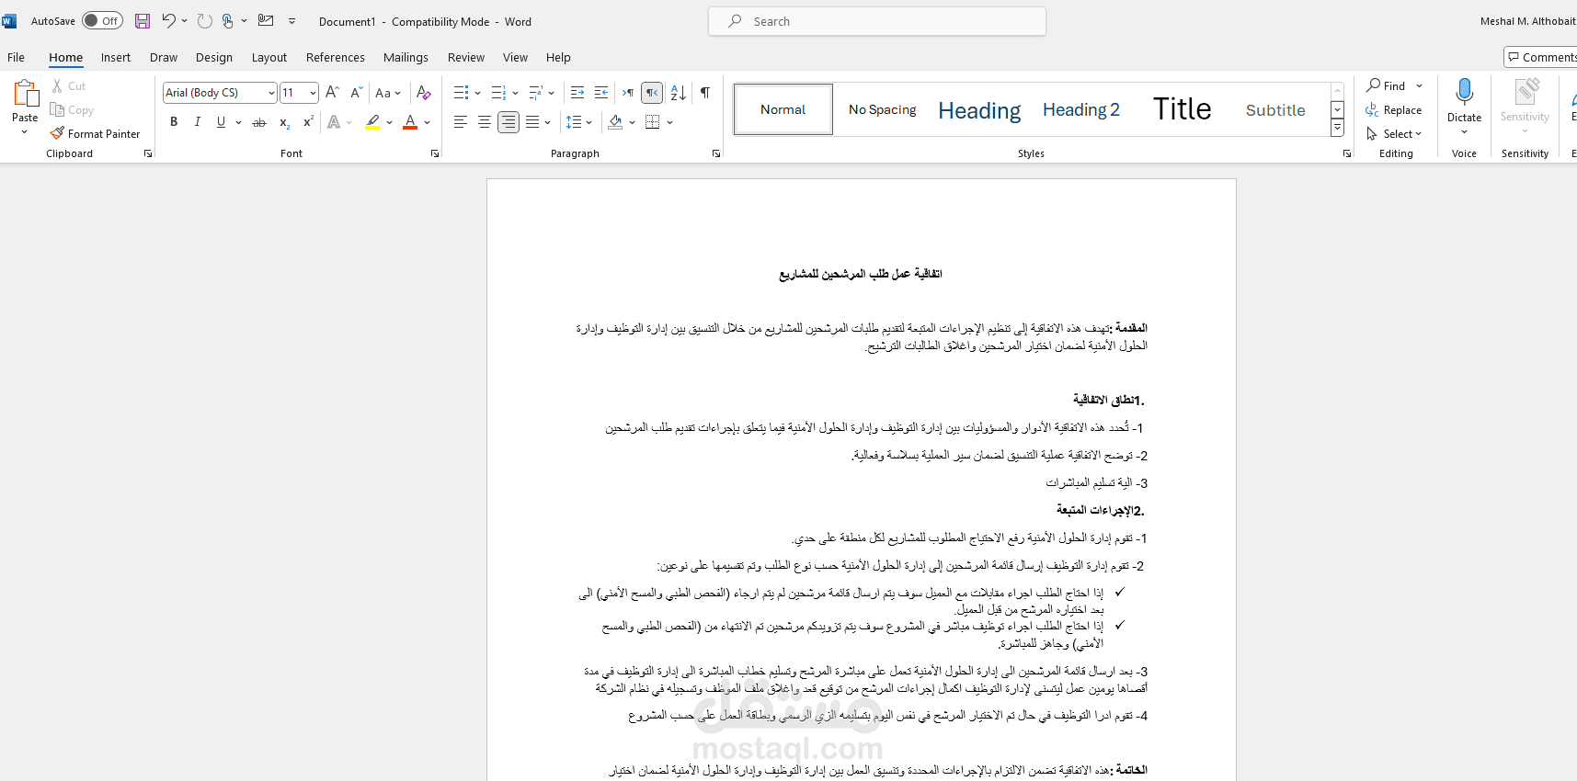Click Find in Editing group
This screenshot has width=1577, height=781.
(x=1387, y=85)
